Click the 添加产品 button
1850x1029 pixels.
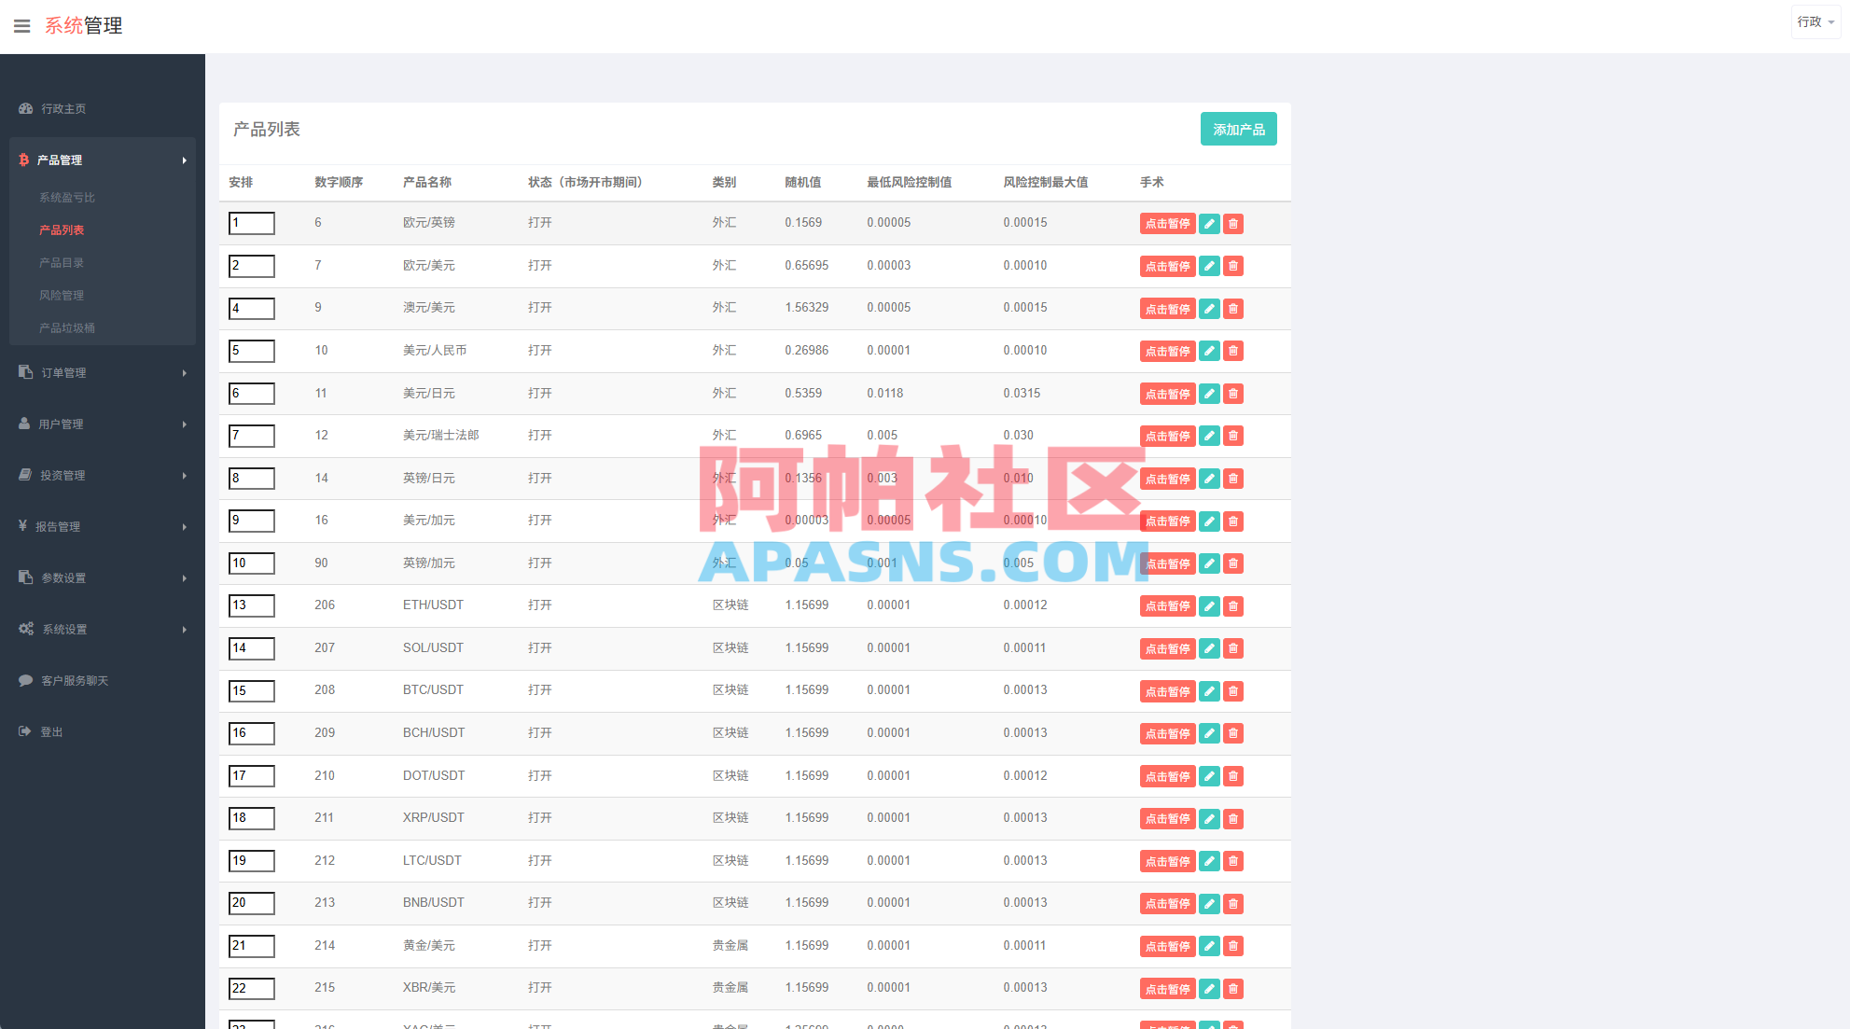[1238, 129]
